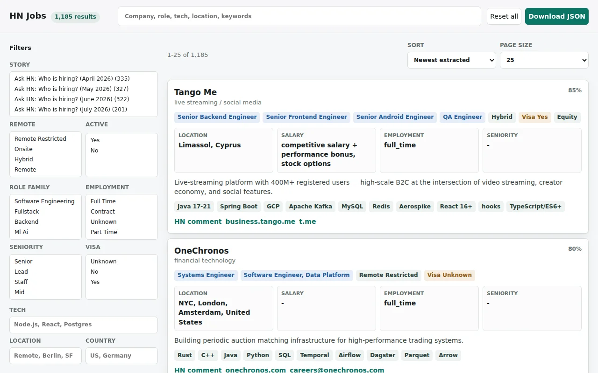Screen dimensions: 598x373
Task: Open the Sort dropdown showing Newest extracted
Action: pos(452,60)
